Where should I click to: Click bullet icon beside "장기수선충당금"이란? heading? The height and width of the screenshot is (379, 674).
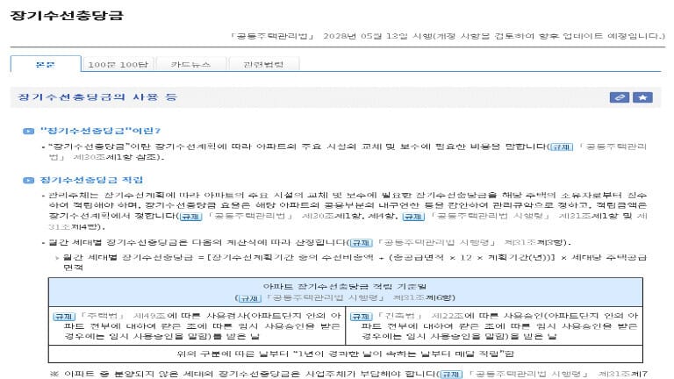(x=28, y=131)
